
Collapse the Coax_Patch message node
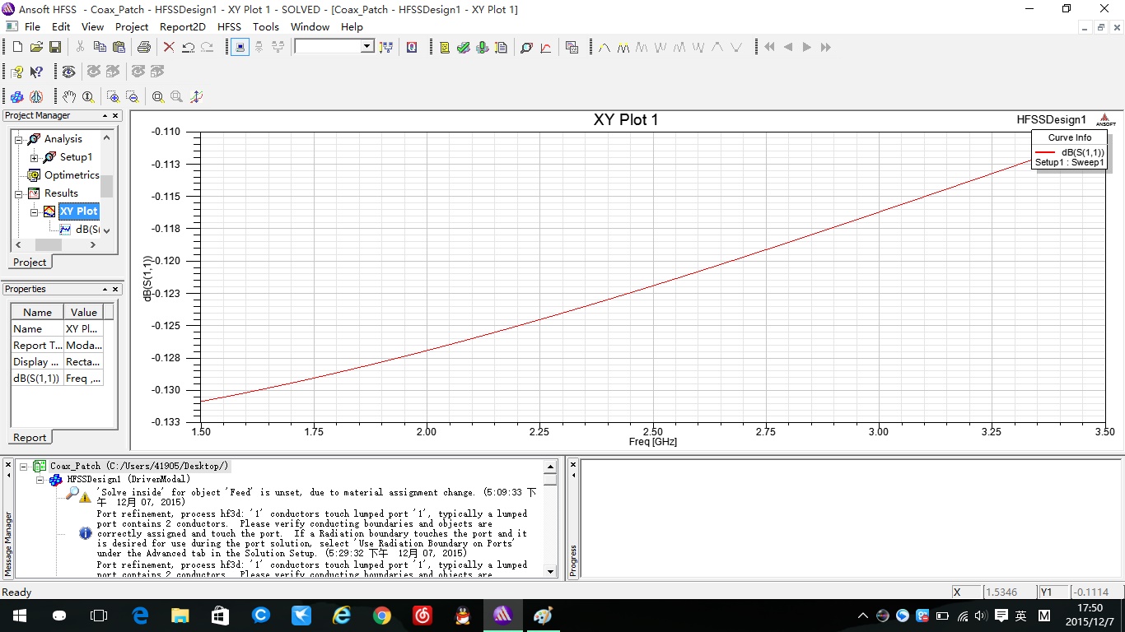pos(24,466)
